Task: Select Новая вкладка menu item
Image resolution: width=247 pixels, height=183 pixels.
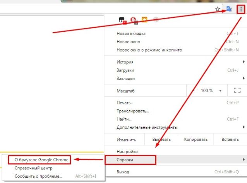Action: (x=175, y=34)
